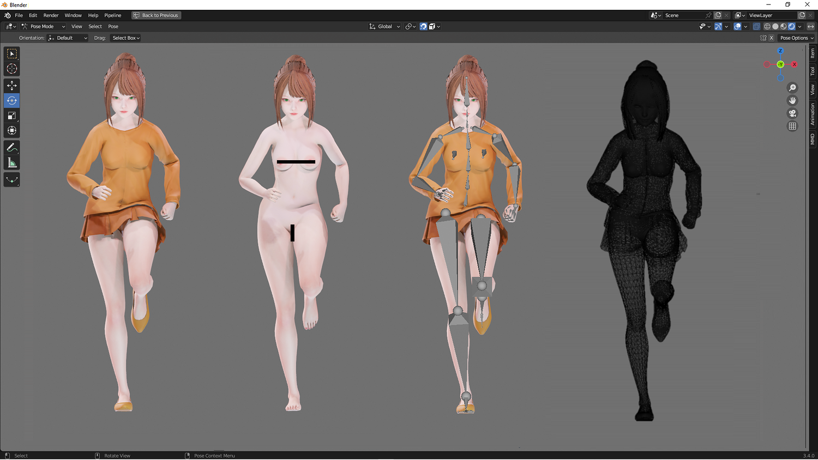The height and width of the screenshot is (460, 818).
Task: Open the Pose Mode dropdown
Action: [43, 26]
